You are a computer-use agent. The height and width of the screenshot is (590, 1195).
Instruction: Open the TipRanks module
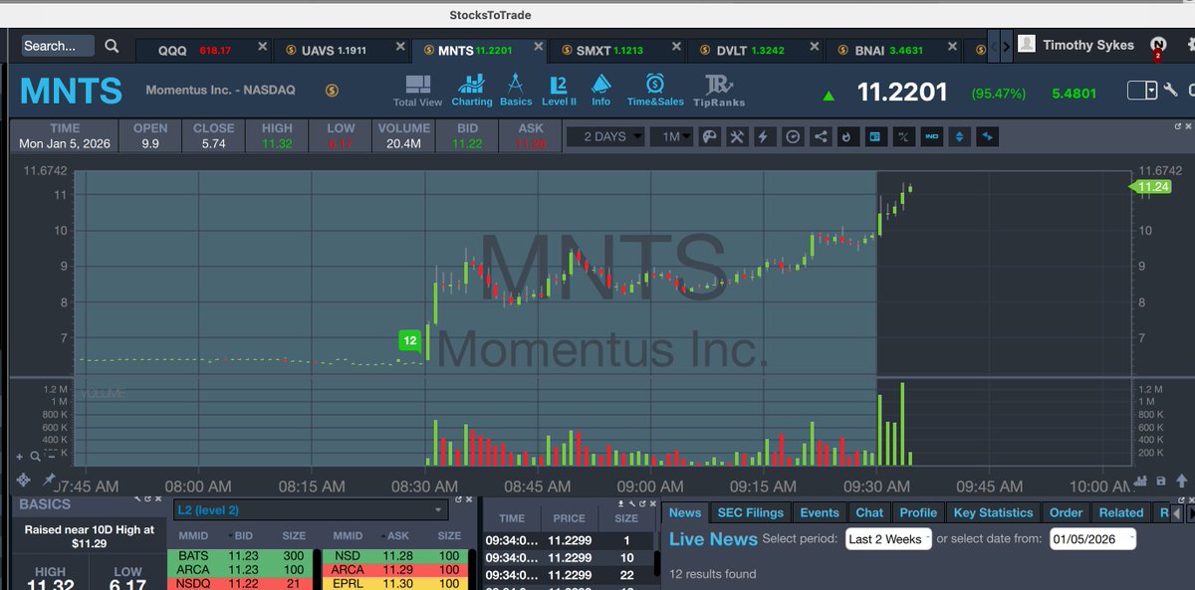(x=719, y=91)
